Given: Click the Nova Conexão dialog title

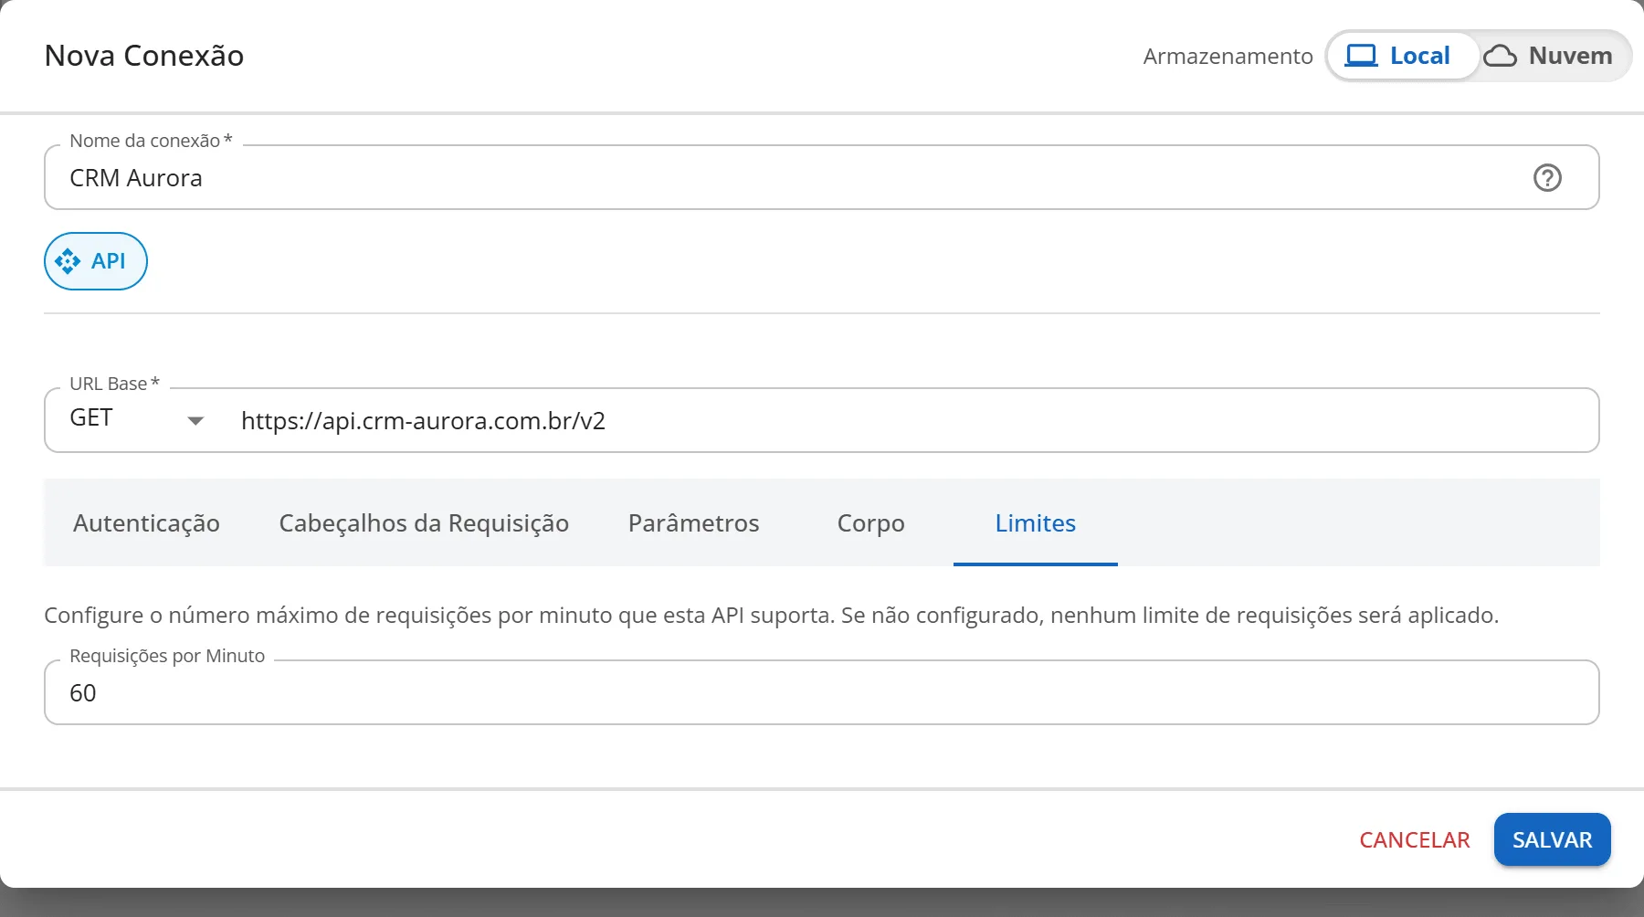Looking at the screenshot, I should coord(144,56).
